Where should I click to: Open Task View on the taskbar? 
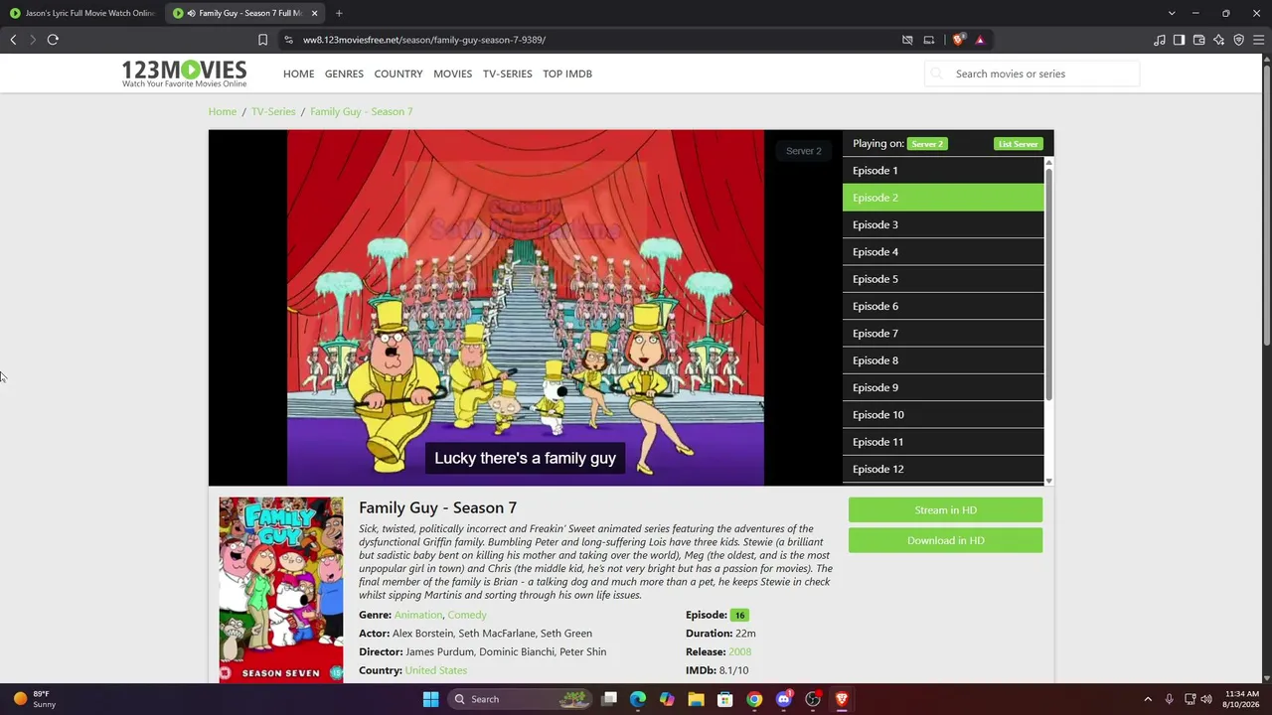tap(609, 699)
